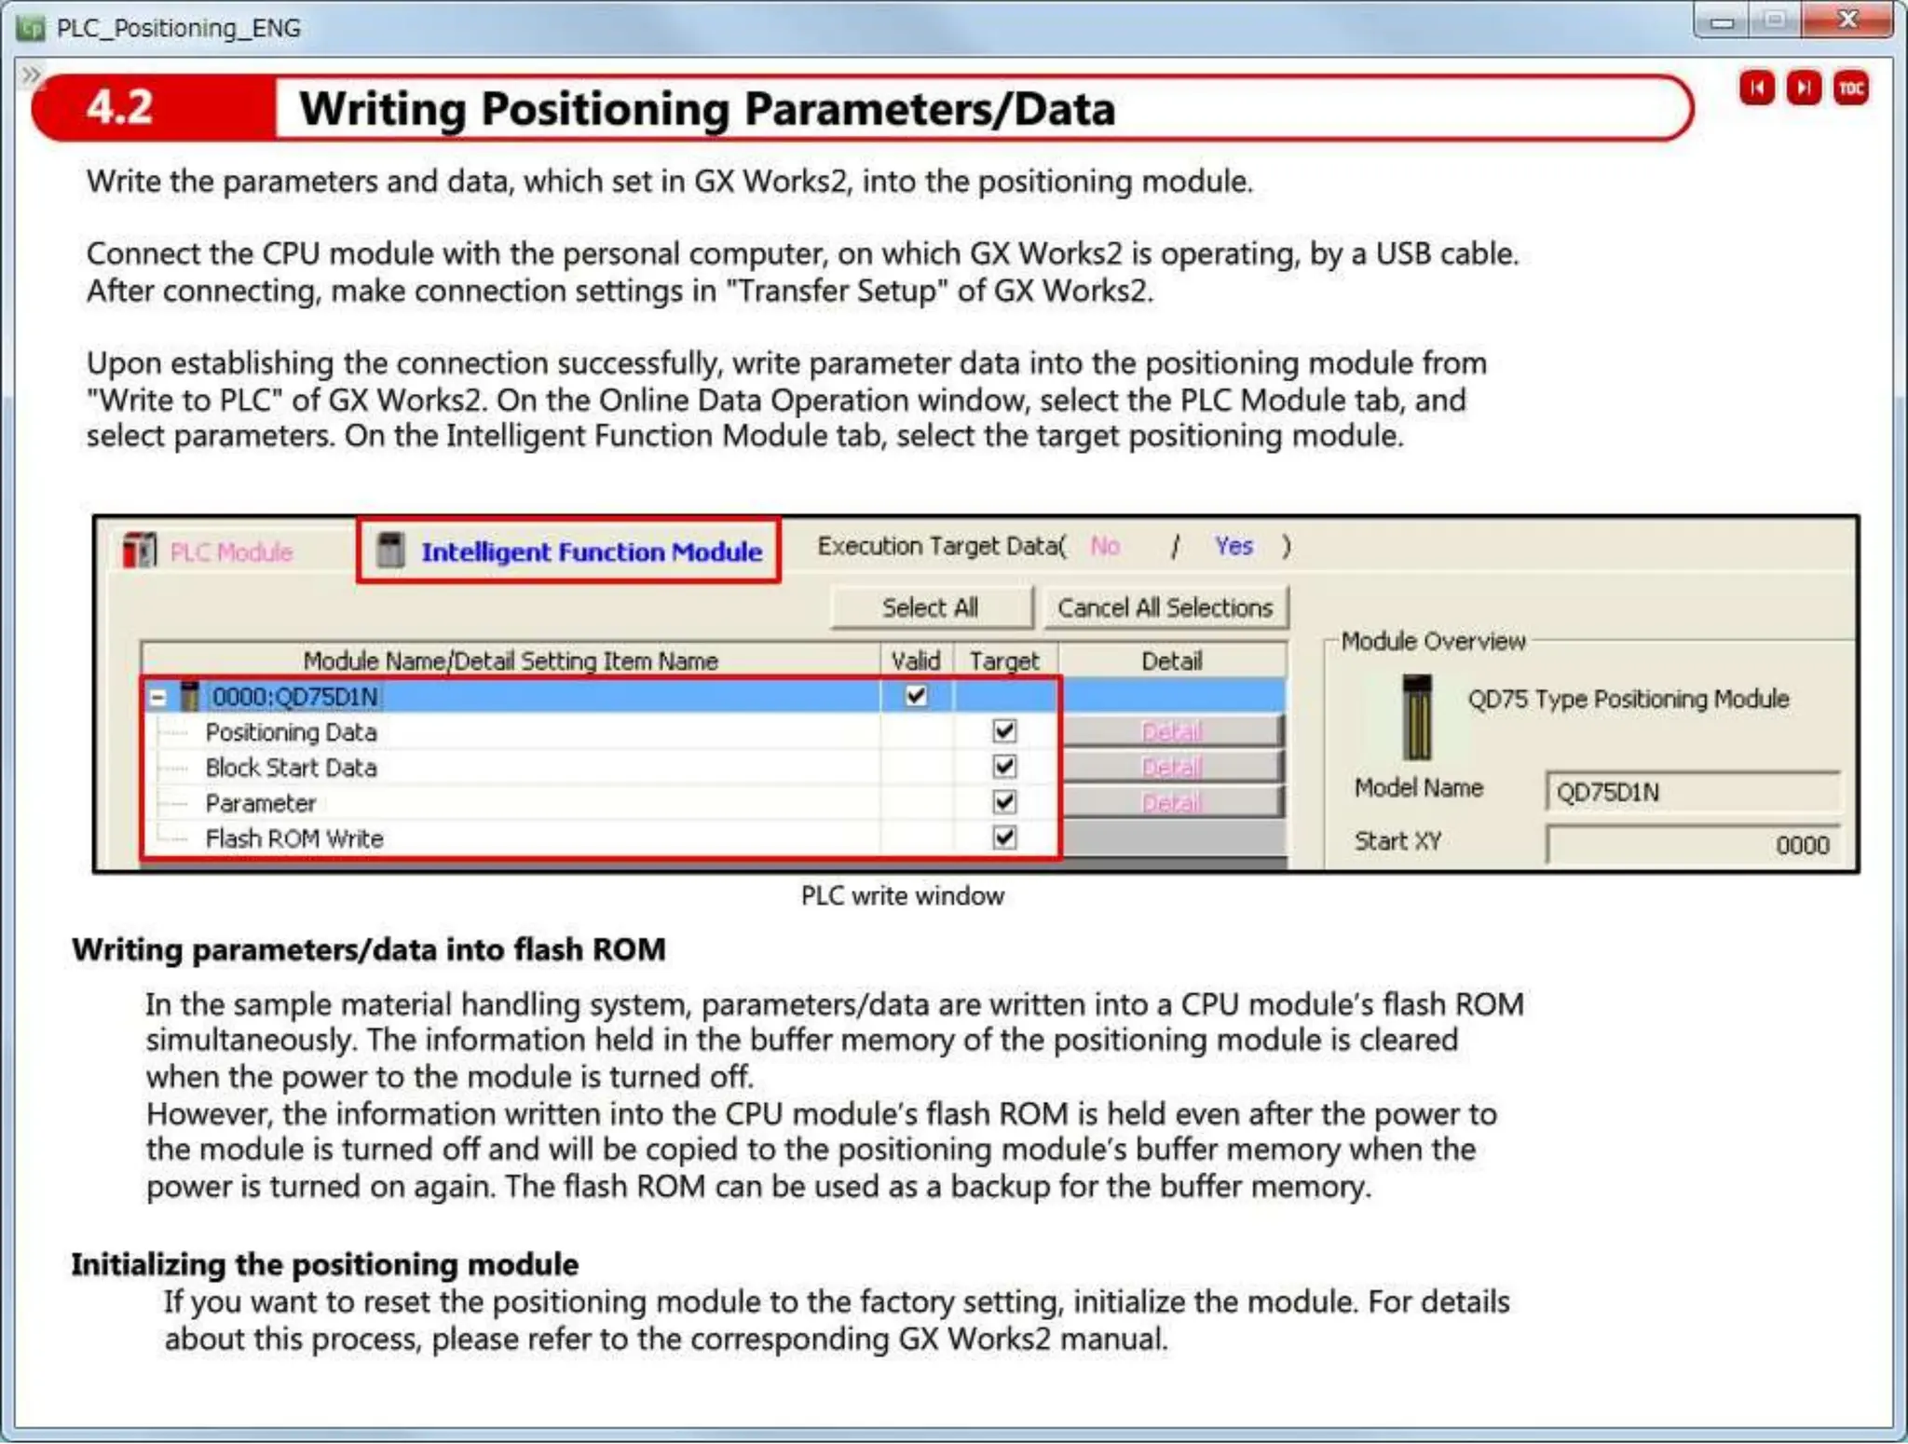Viewport: 1908px width, 1444px height.
Task: Click the QD75 module picture in Module Overview
Action: tap(1417, 717)
